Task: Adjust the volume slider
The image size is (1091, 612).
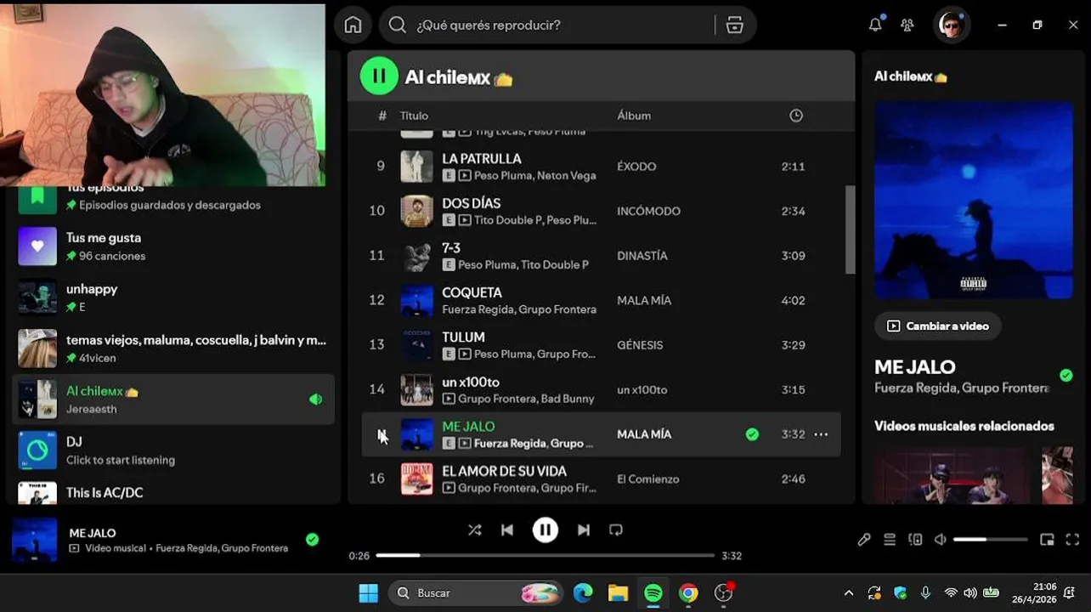Action: pyautogui.click(x=990, y=540)
